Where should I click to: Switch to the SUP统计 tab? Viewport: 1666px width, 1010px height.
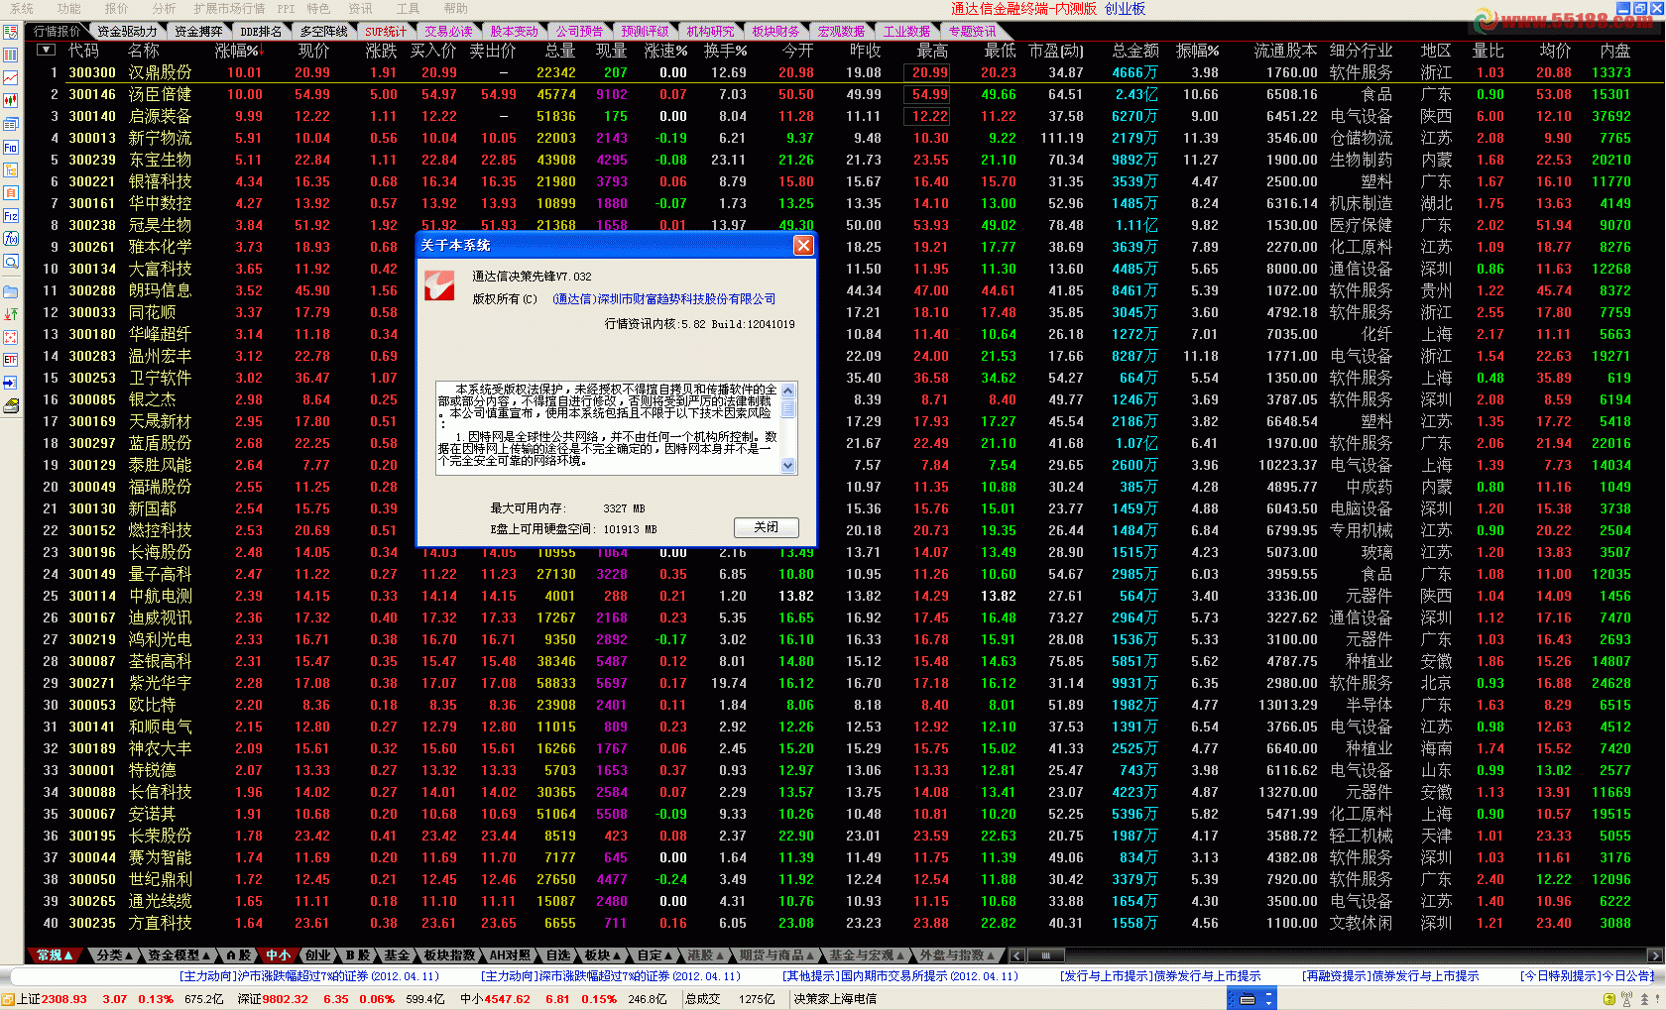coord(385,32)
